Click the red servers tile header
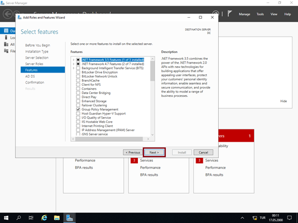The height and width of the screenshot is (223, 298). pos(236,136)
